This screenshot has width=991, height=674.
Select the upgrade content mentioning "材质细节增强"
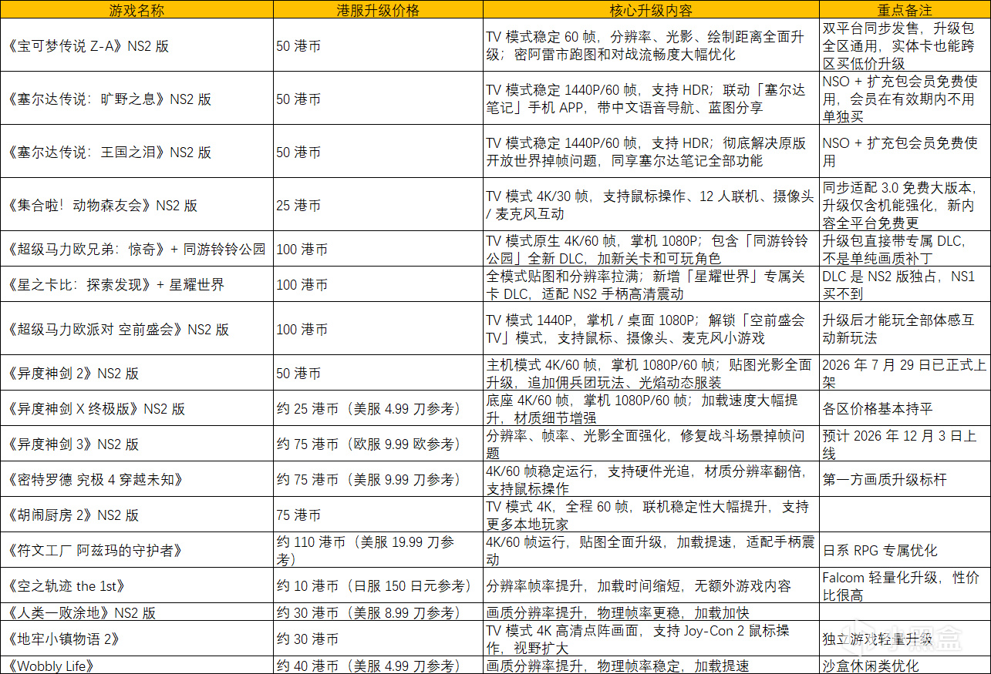pyautogui.click(x=652, y=408)
